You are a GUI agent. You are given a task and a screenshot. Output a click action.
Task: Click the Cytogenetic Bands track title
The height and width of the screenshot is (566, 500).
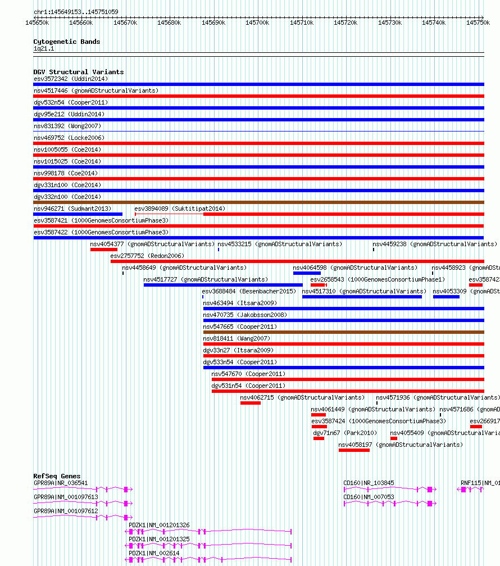point(67,42)
